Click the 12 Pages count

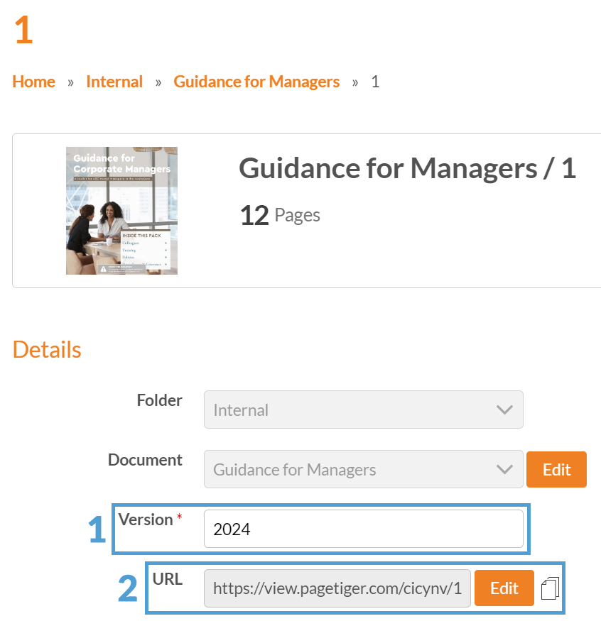coord(280,215)
